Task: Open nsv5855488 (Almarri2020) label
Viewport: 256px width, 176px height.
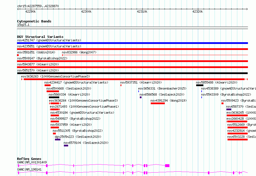Action: coord(217,82)
